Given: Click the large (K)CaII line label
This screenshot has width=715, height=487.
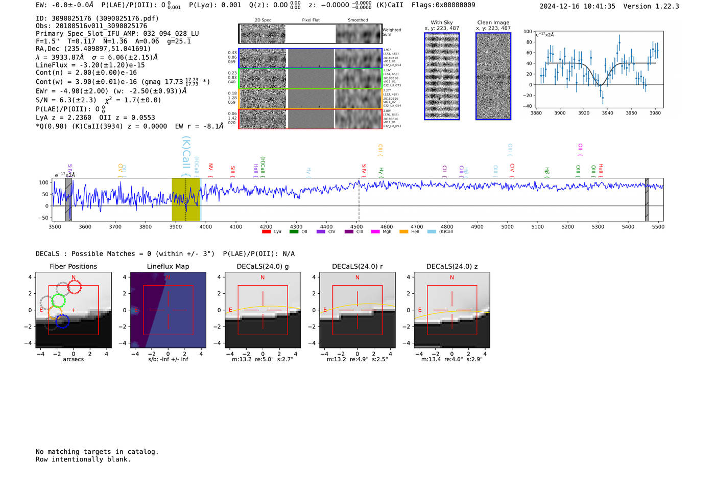Looking at the screenshot, I should [x=186, y=156].
